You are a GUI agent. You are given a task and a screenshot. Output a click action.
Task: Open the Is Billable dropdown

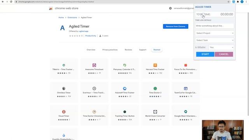pyautogui.click(x=221, y=47)
